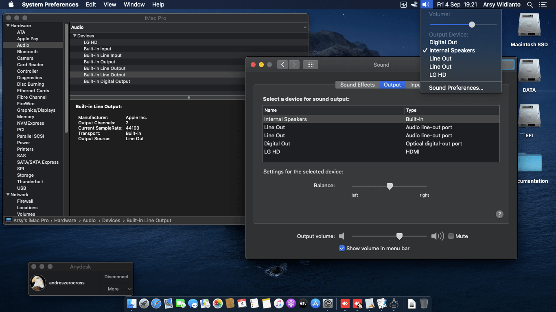Select LG HD row with HDMI type
The width and height of the screenshot is (556, 312).
[381, 152]
